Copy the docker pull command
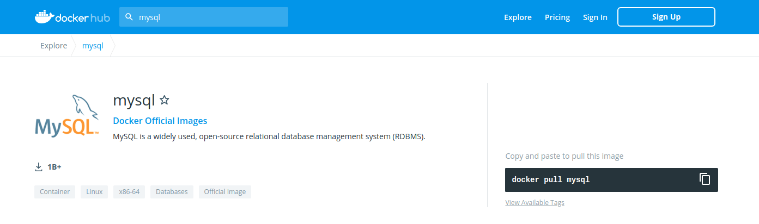 pyautogui.click(x=705, y=179)
